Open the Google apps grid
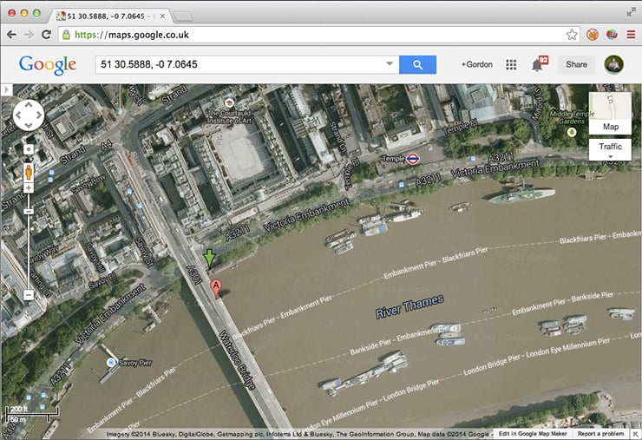Viewport: 642px width, 440px height. point(511,64)
